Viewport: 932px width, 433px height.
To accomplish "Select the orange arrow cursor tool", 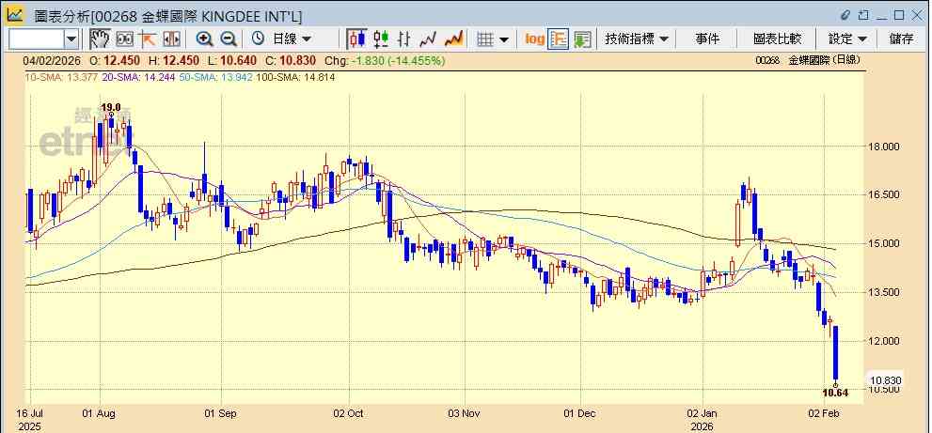I will [x=148, y=39].
